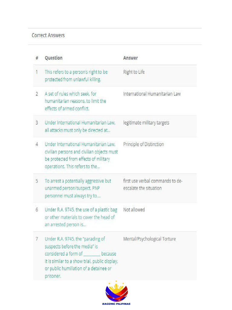
Task: Select the 'Principle of Distinction' answer
Action: click(x=143, y=144)
